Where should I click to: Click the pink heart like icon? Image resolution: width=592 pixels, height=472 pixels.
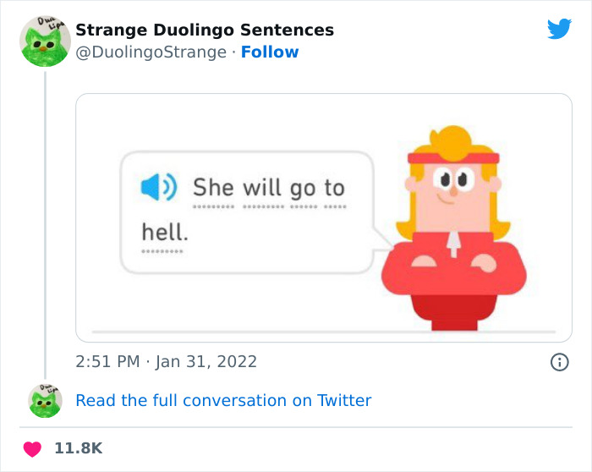tap(32, 448)
